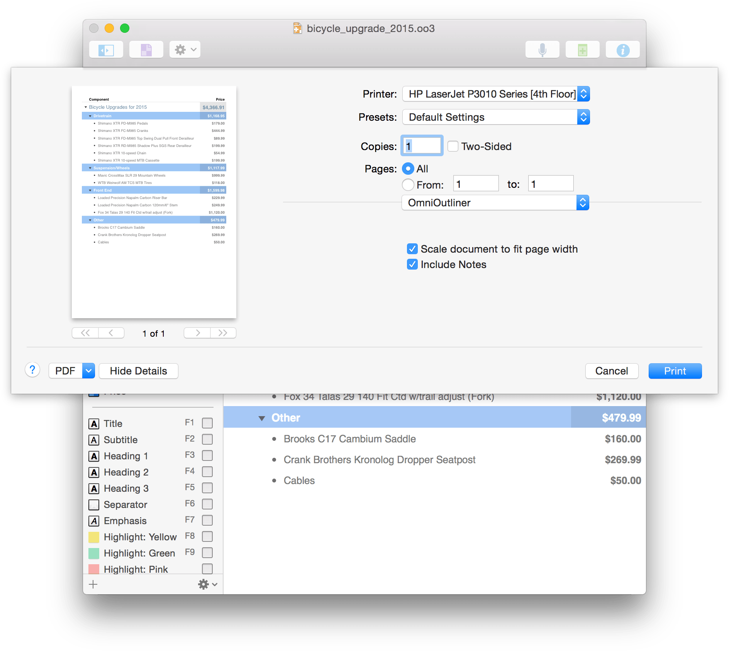Click the PDF button
This screenshot has height=651, width=729.
click(65, 371)
